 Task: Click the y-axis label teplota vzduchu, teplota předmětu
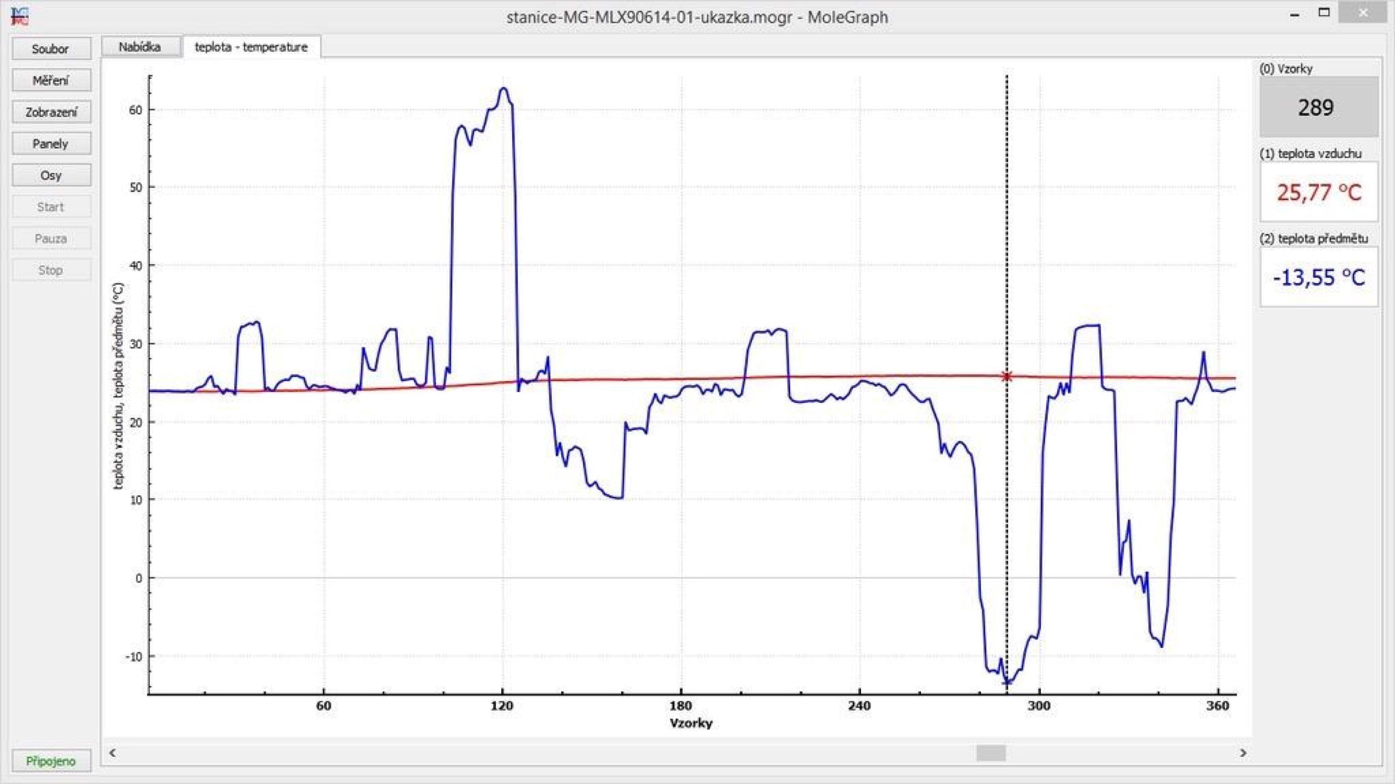tap(118, 385)
